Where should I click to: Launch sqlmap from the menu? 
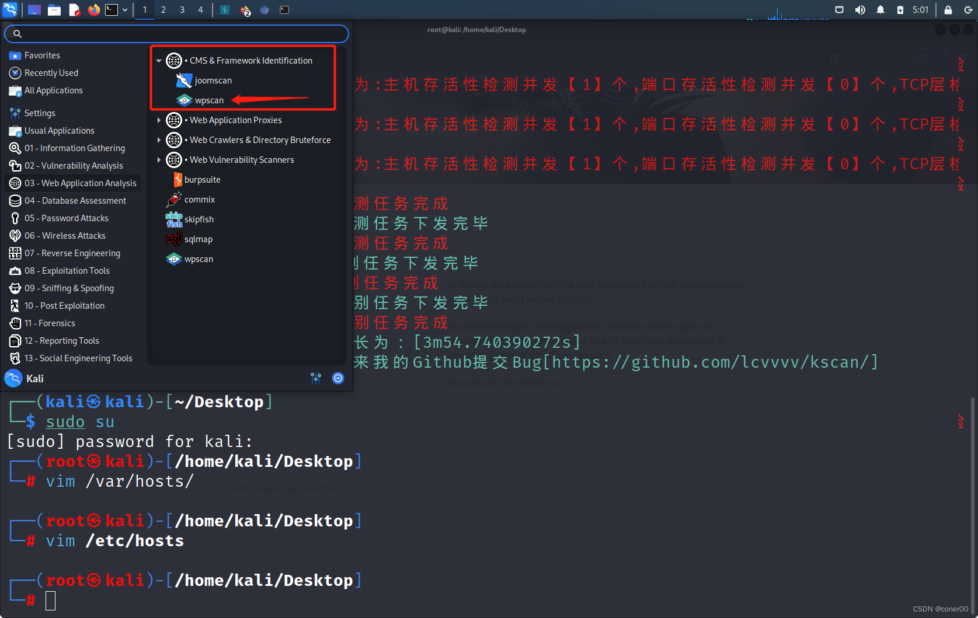189,239
